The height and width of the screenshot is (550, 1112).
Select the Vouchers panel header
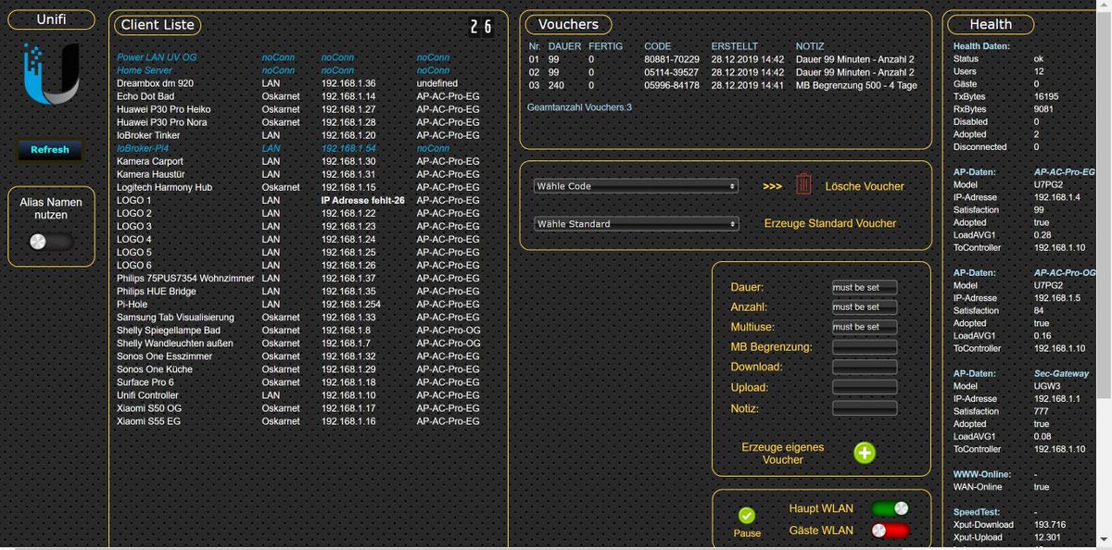pos(568,25)
